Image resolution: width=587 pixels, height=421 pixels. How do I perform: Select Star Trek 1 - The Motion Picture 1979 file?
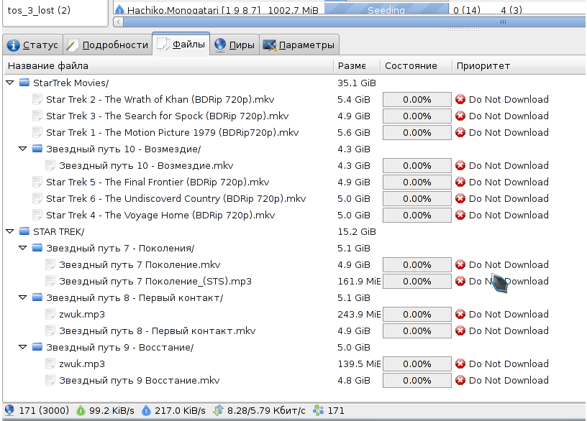(172, 132)
